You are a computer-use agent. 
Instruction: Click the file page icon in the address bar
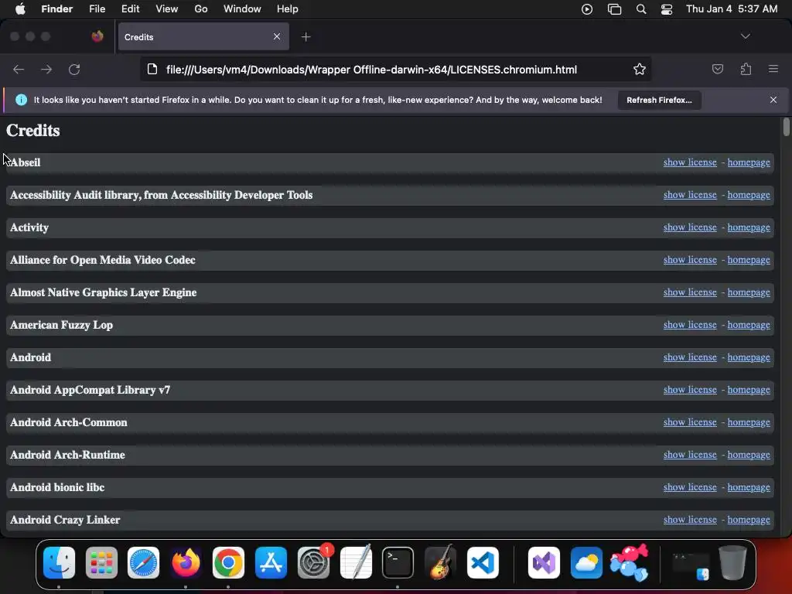coord(152,69)
